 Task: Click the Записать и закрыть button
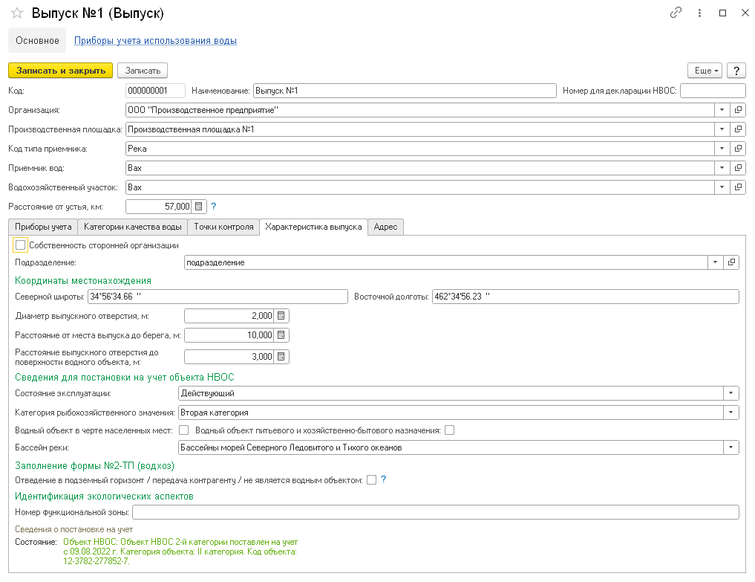pyautogui.click(x=60, y=70)
